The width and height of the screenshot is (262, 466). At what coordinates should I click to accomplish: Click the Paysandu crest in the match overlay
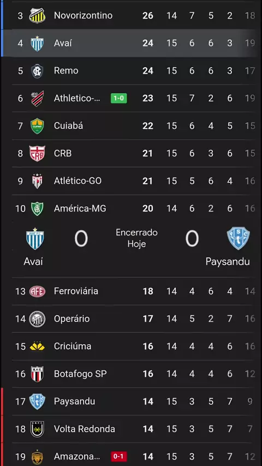(x=238, y=238)
